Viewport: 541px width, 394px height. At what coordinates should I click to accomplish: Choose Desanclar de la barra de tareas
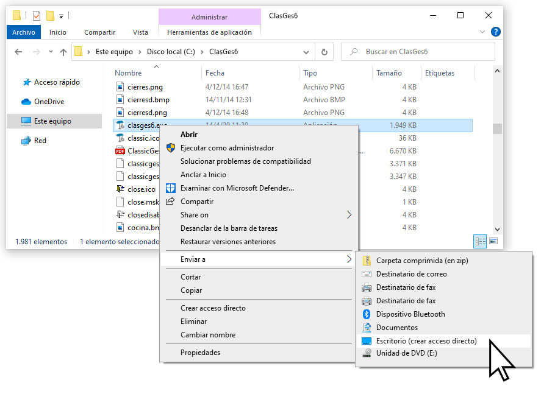[259, 228]
